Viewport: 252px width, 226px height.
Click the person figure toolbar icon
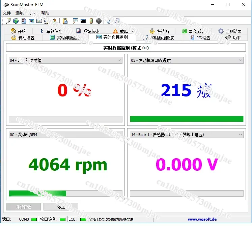point(55,21)
